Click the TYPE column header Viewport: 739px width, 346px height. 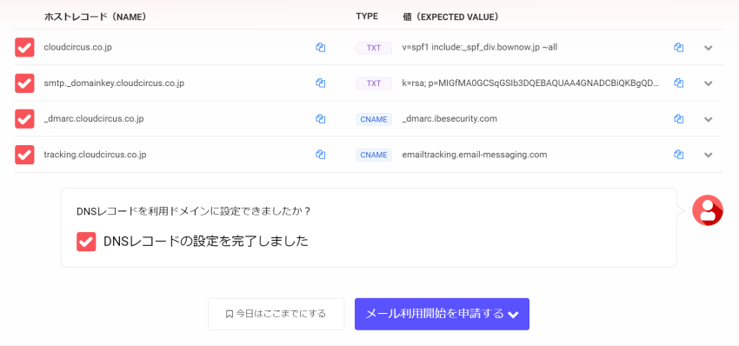[367, 17]
